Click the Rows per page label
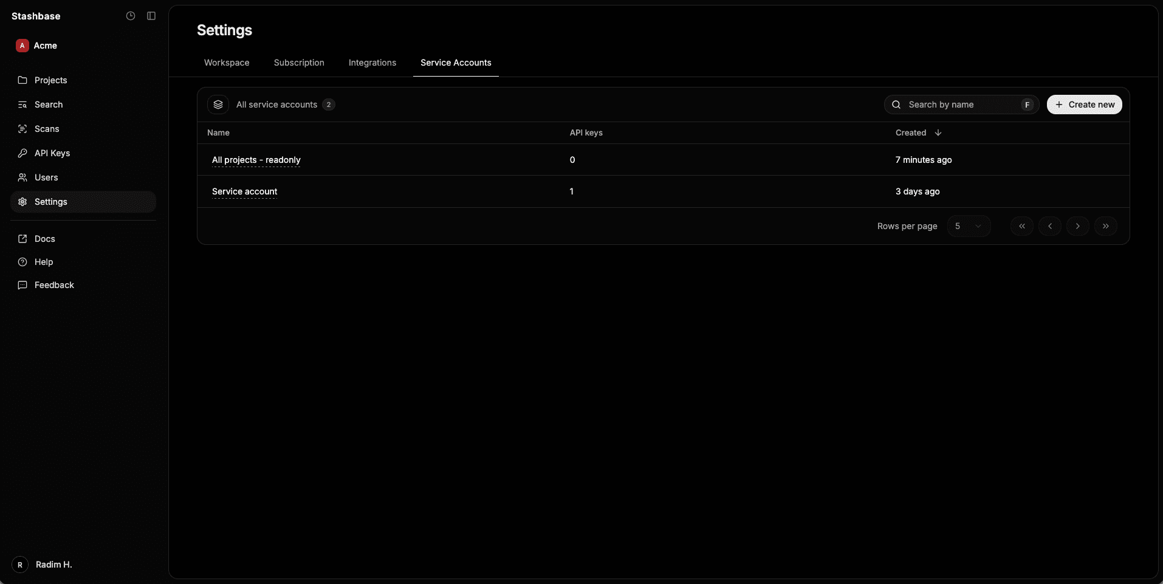1163x584 pixels. point(907,226)
